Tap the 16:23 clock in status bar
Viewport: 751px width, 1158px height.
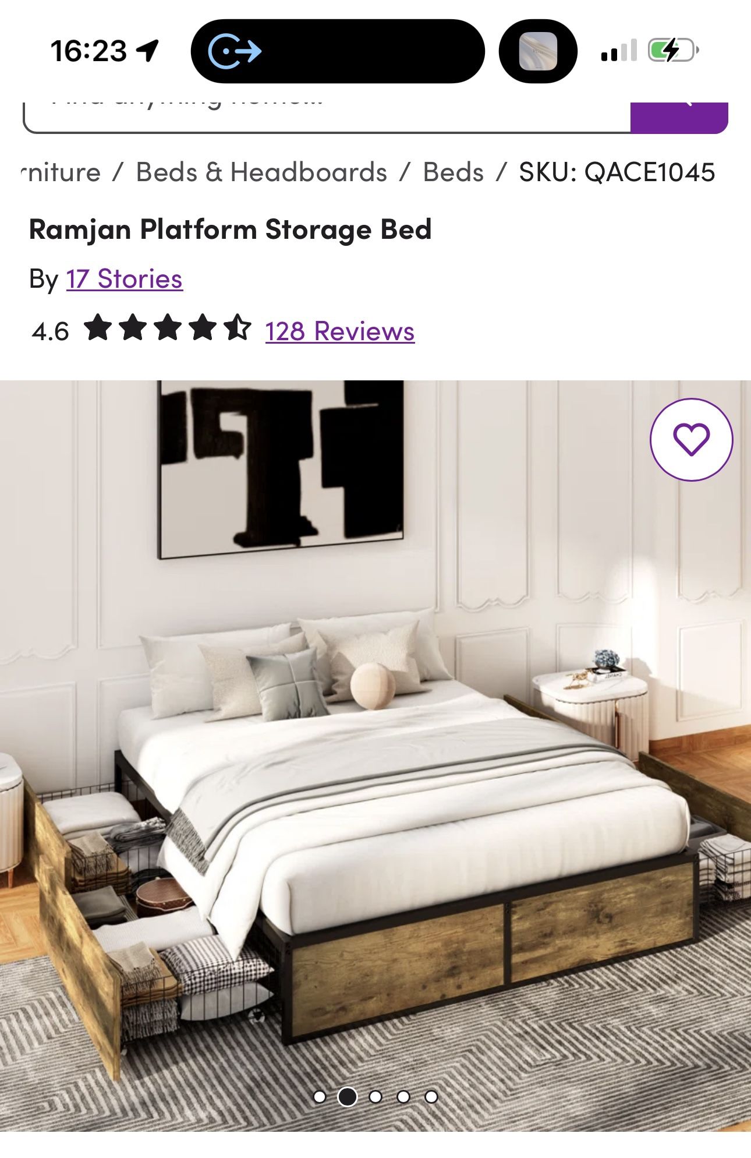(x=88, y=51)
